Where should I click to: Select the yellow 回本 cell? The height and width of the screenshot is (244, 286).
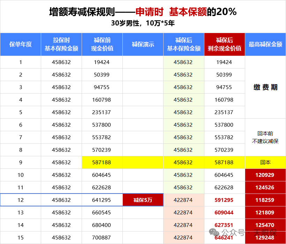click(x=265, y=162)
